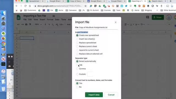Open Launchpad rocket in the Dock

(x=3, y=18)
